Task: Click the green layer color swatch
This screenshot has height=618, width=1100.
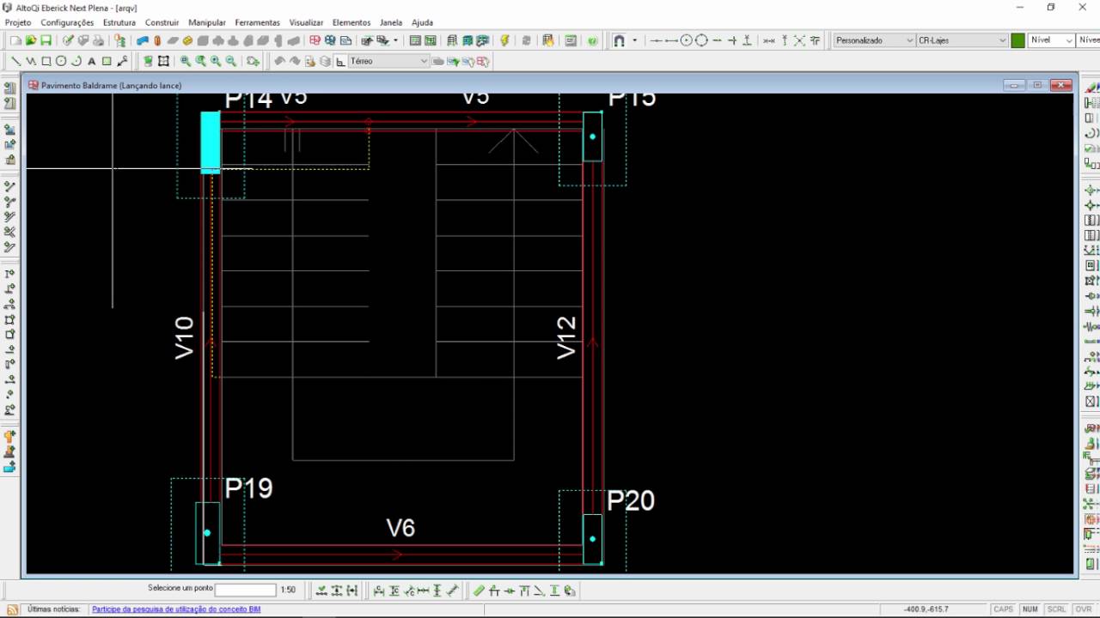Action: pyautogui.click(x=1018, y=40)
